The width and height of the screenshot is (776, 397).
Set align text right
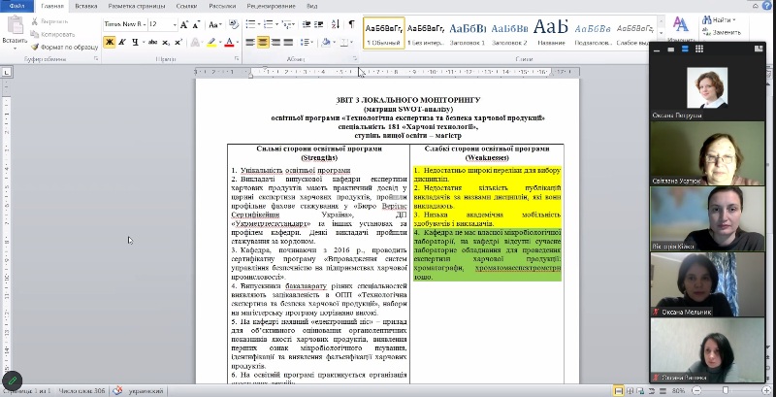coord(275,43)
